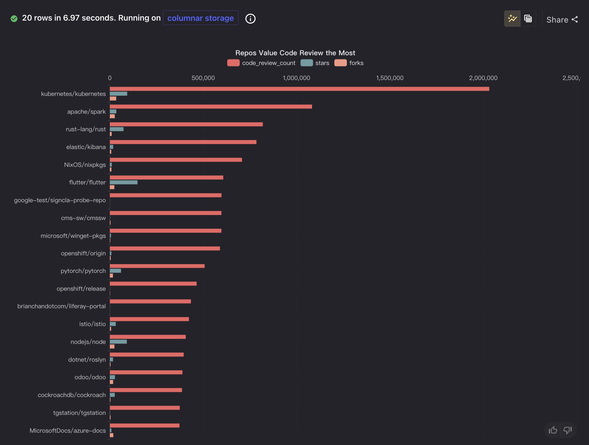Give the chart result a thumbs up
The height and width of the screenshot is (445, 589).
click(553, 430)
